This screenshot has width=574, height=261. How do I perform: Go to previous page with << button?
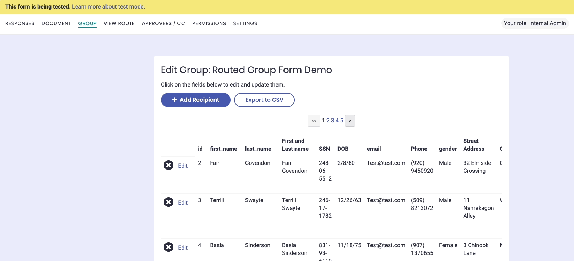click(314, 121)
